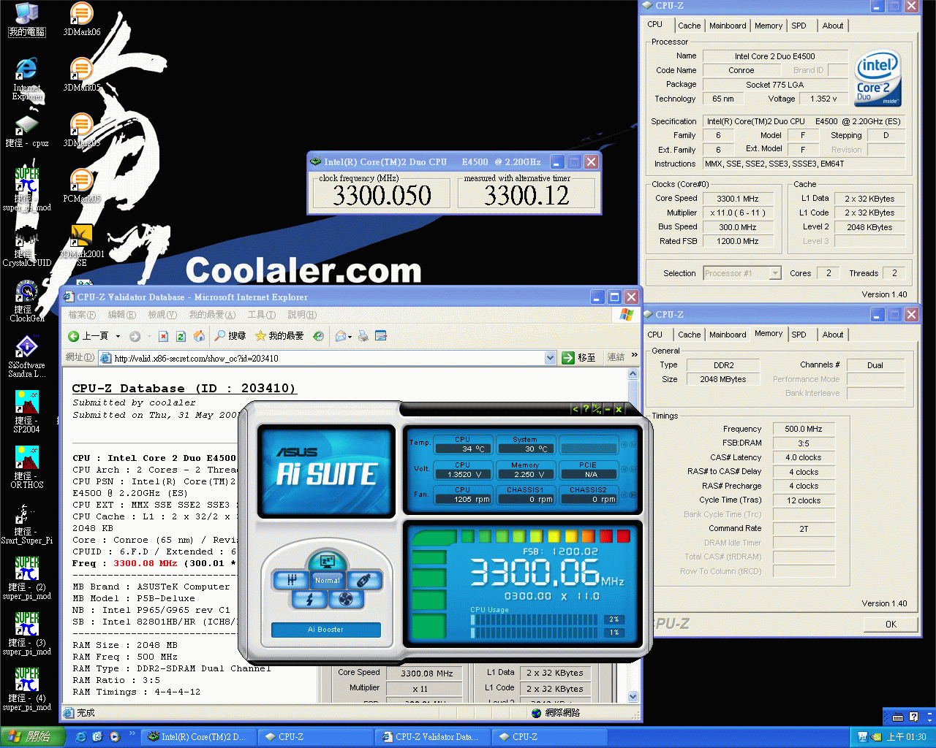Viewport: 936px width, 748px height.
Task: Click 'Submitted by coolaler' text on web page
Action: [134, 402]
